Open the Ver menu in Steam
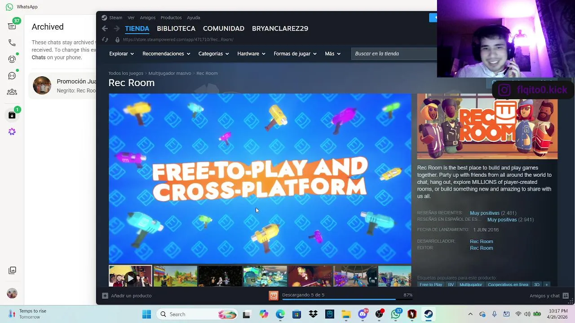The image size is (575, 323). tap(131, 17)
